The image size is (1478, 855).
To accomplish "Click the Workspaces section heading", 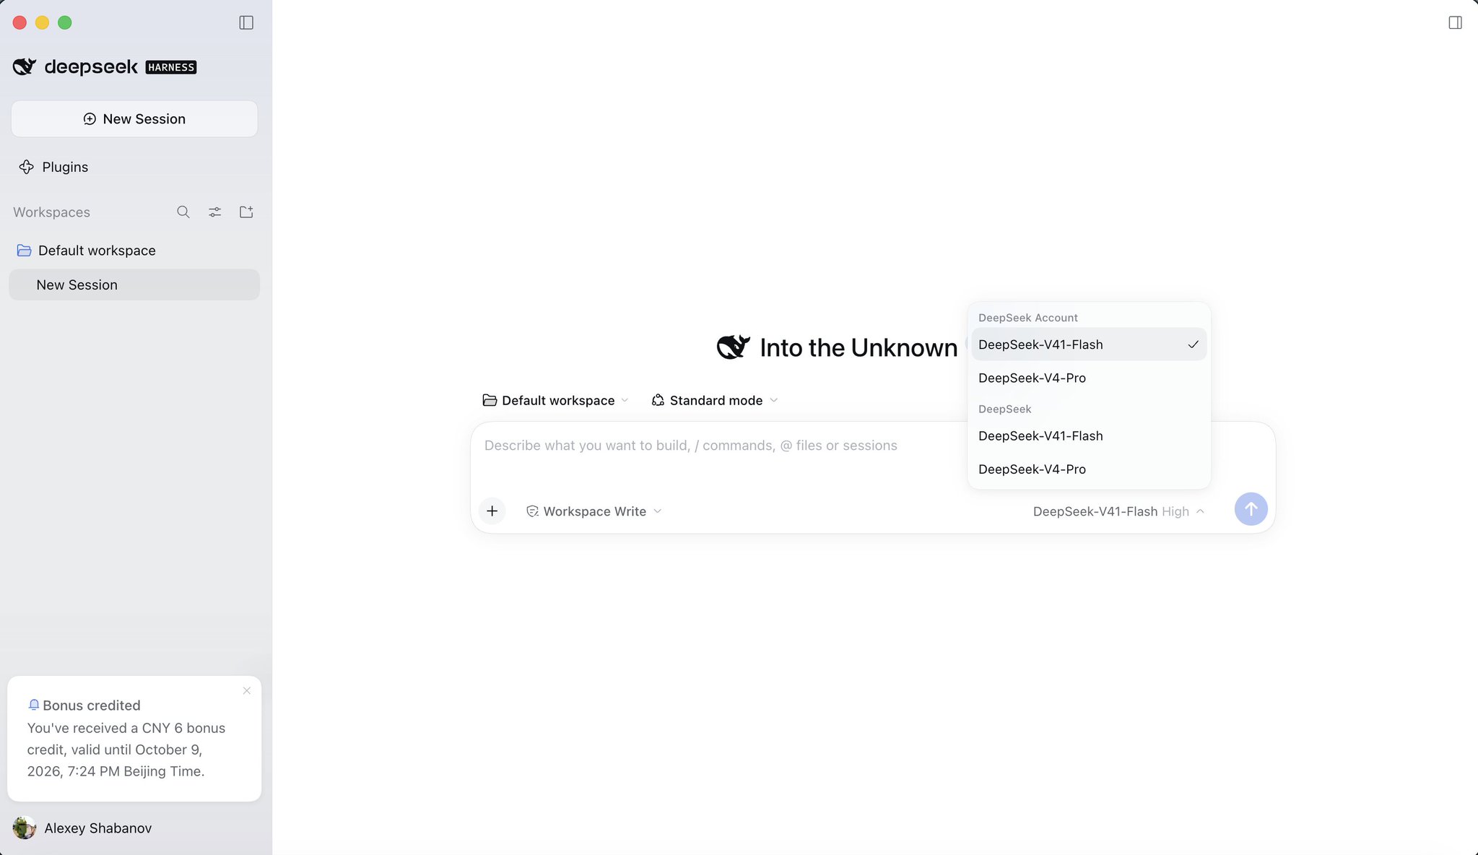I will pos(51,212).
